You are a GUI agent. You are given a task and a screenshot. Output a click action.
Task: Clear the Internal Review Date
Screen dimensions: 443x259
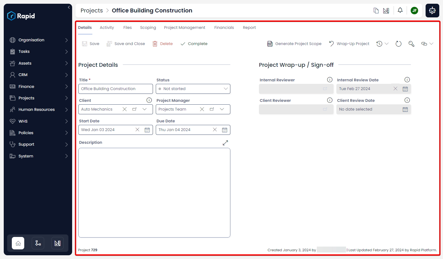pos(395,89)
